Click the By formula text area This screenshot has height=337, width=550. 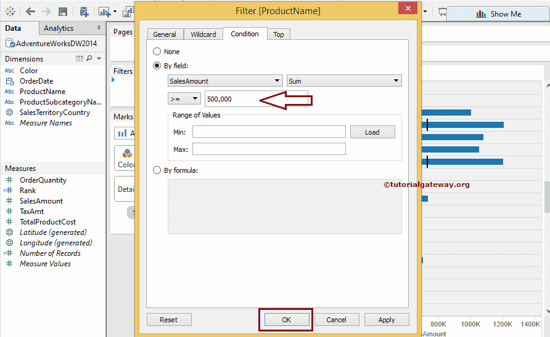(284, 207)
